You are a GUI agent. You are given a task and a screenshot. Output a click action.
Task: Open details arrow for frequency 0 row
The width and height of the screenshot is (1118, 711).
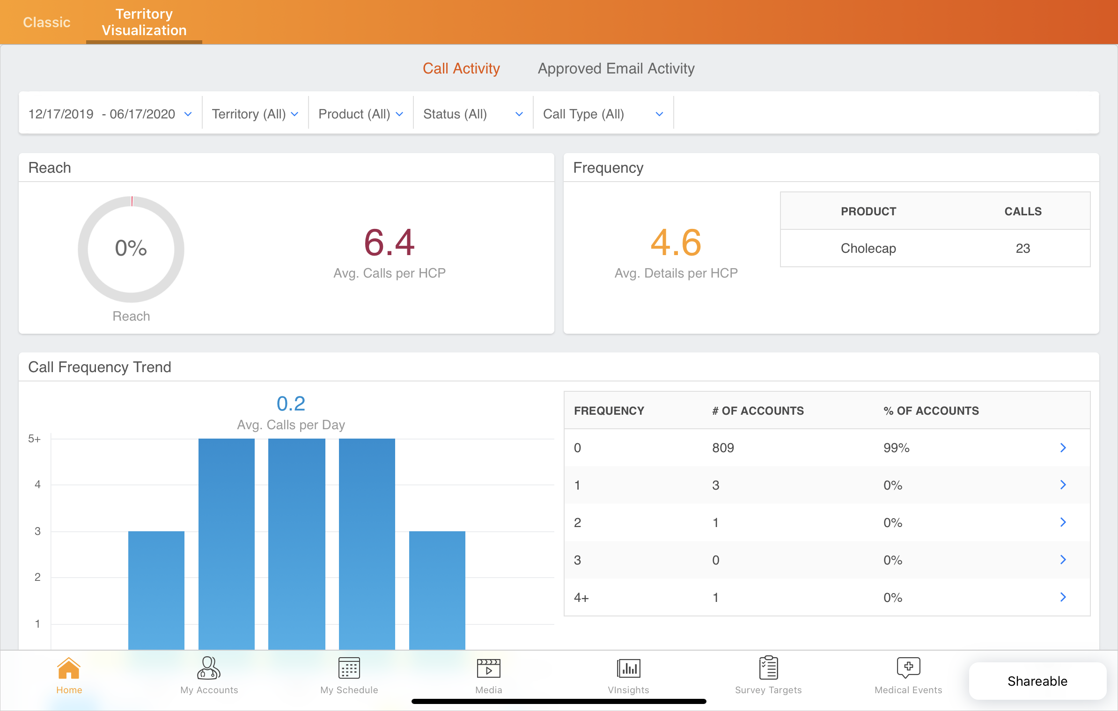pyautogui.click(x=1063, y=448)
